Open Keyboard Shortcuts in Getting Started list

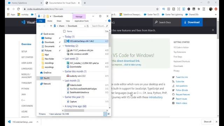182,62
